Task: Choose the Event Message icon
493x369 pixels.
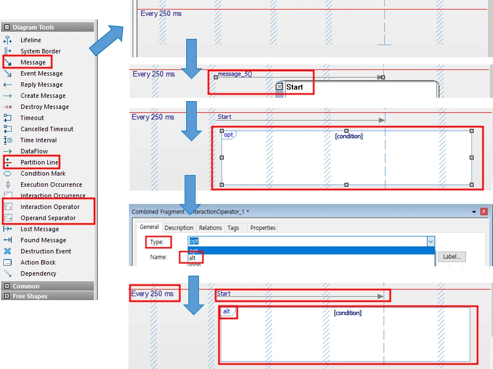Action: coord(8,73)
